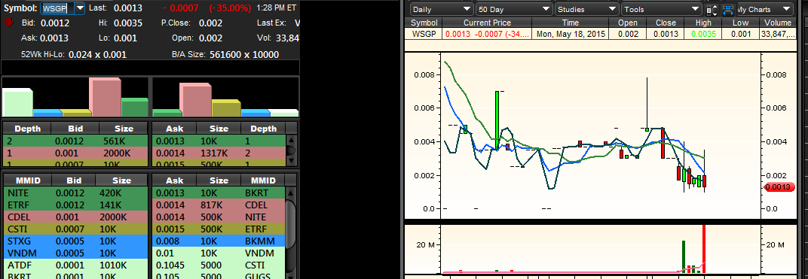Screen dimensions: 808x279
Task: Select the VNDM bid row 0.0005
Action: click(75, 253)
